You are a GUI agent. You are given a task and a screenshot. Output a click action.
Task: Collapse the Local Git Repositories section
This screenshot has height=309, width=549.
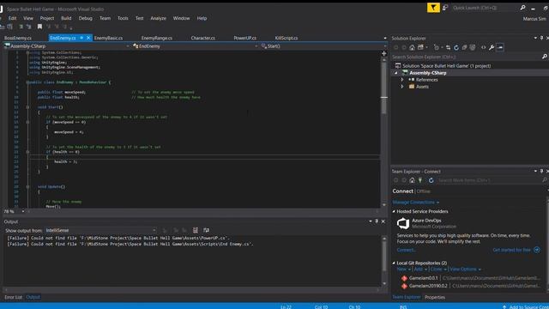click(x=394, y=264)
